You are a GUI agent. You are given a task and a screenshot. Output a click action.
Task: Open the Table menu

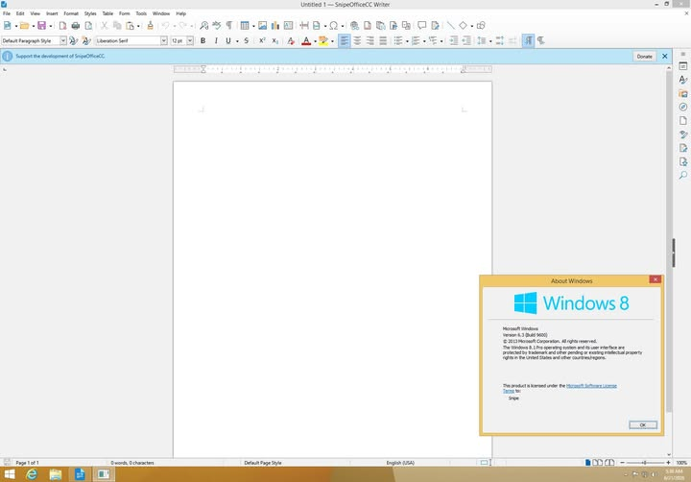pos(107,13)
